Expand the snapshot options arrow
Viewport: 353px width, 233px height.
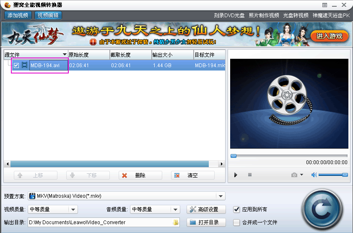[x=302, y=175]
